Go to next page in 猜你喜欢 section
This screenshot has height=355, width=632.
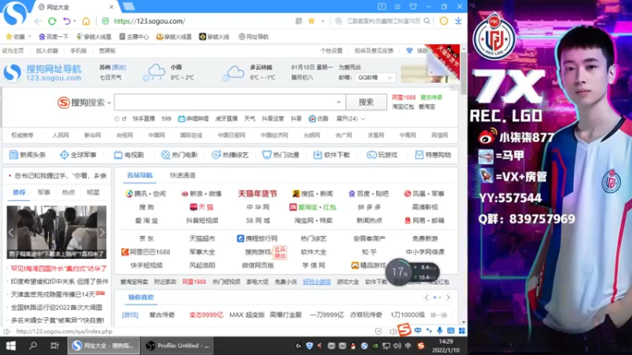[x=448, y=297]
